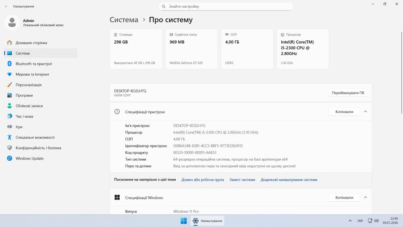
Task: Click the back arrow in title bar
Action: pos(6,6)
